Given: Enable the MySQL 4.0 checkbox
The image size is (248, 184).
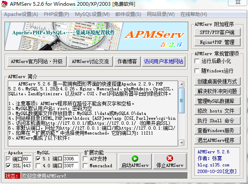Looking at the screenshot, I should (38, 166).
